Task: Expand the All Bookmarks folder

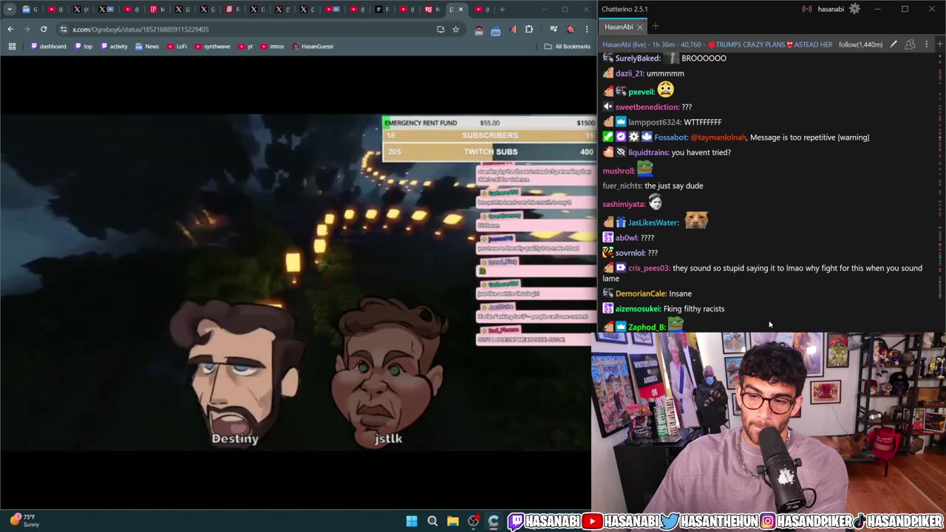Action: click(x=567, y=46)
